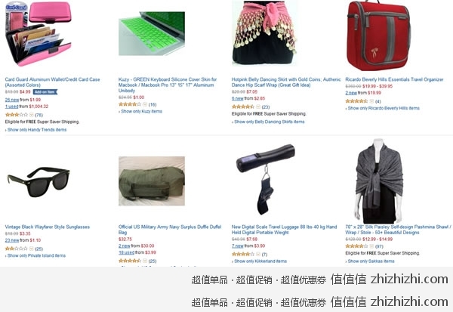Select the red Ricardo Travel Organizer image
This screenshot has height=312, width=453.
[x=379, y=35]
